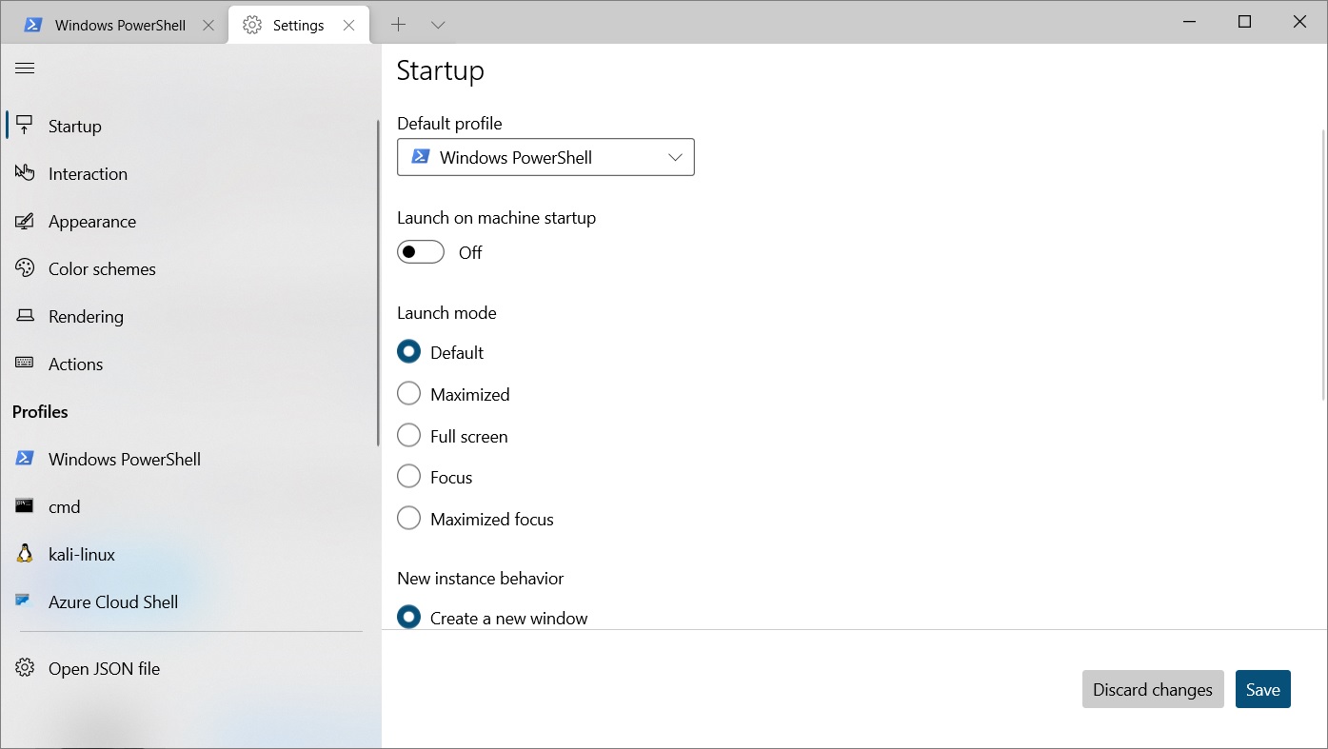Click the Startup icon in sidebar
1328x749 pixels.
(25, 126)
